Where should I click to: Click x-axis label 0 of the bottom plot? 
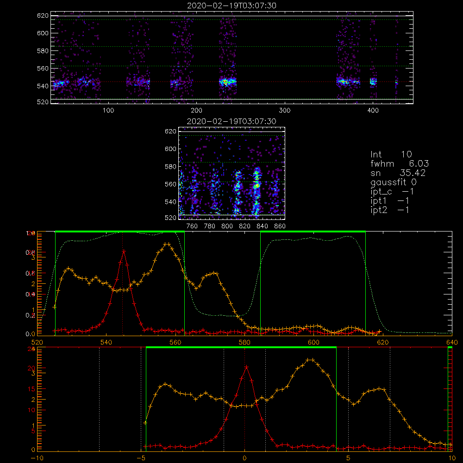click(244, 458)
